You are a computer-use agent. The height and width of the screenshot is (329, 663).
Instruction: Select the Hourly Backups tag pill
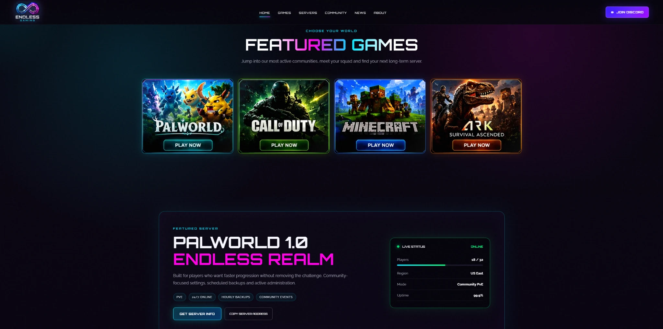236,297
